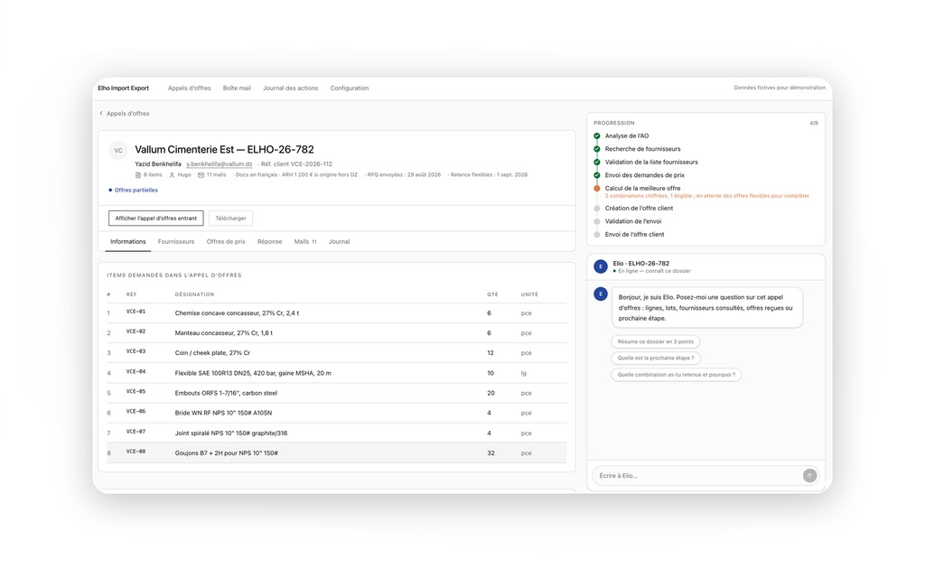Click the grey dot for Création de l'offre client
This screenshot has height=578, width=925.
(x=597, y=209)
